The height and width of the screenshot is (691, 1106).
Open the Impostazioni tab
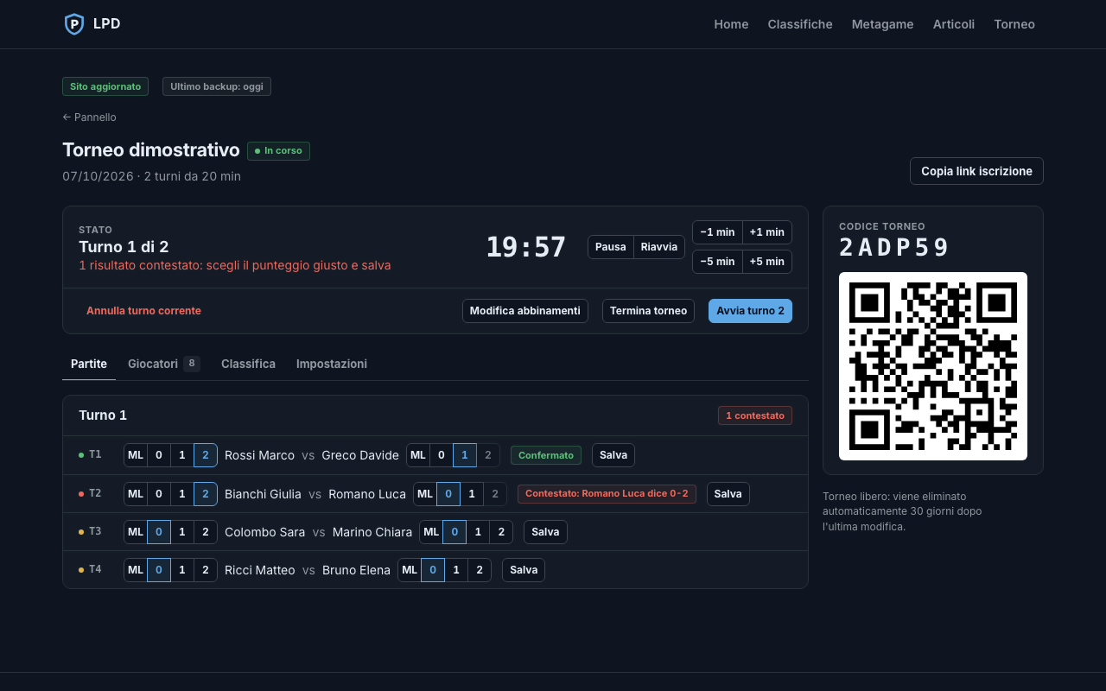[332, 364]
